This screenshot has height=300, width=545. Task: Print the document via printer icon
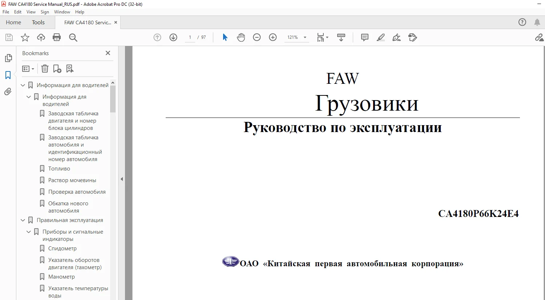[57, 37]
